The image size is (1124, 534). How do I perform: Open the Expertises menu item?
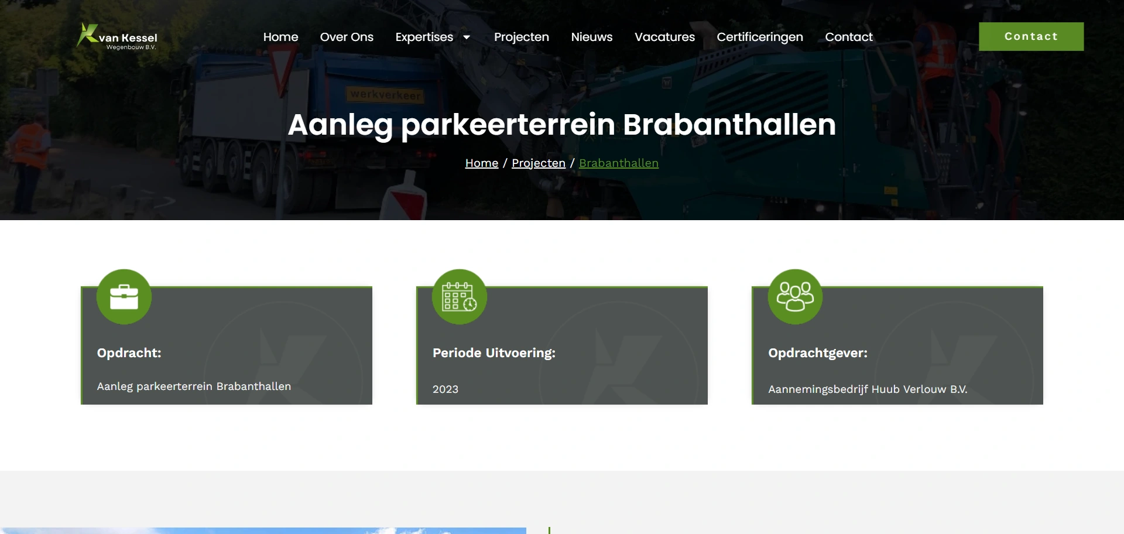[424, 37]
